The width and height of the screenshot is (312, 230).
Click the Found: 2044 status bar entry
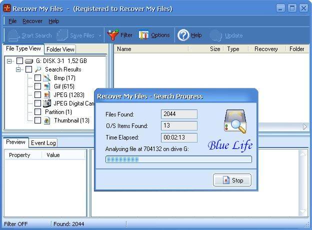tap(69, 224)
